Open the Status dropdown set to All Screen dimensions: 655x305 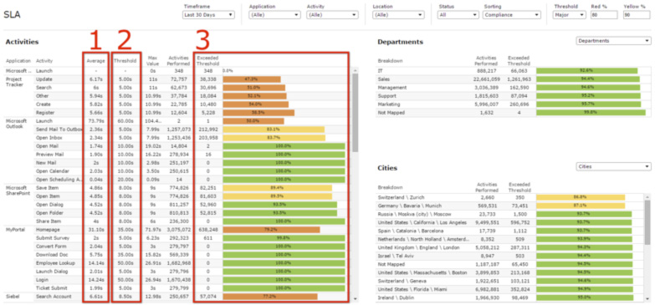pos(458,14)
